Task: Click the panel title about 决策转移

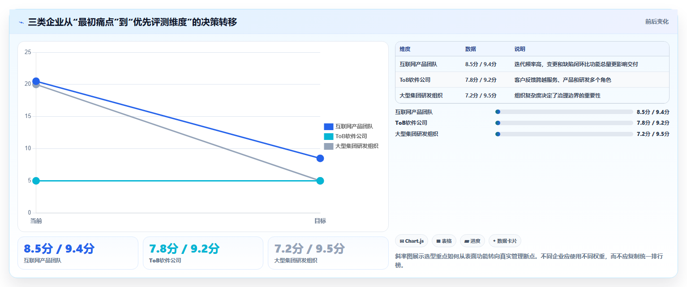Action: 133,22
